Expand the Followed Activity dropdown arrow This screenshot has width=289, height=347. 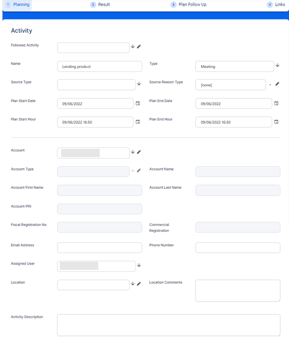(133, 47)
